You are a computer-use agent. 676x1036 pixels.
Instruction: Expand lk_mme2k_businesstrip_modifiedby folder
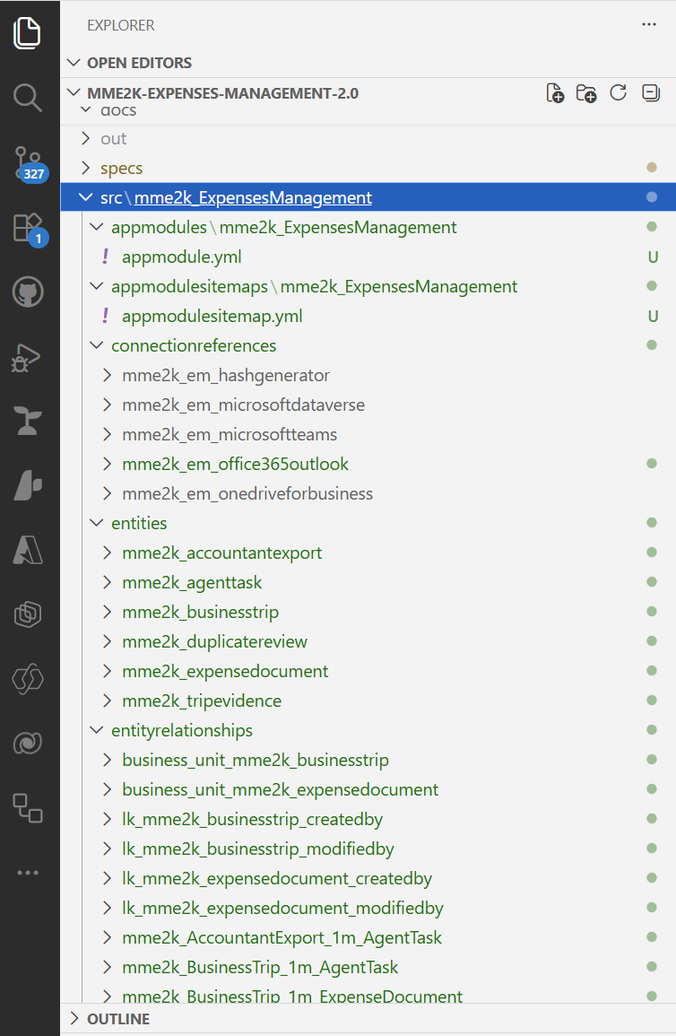pyautogui.click(x=368, y=849)
